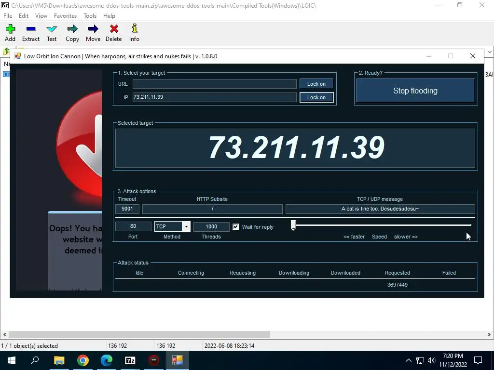Click the Stop flooding button

pos(415,91)
